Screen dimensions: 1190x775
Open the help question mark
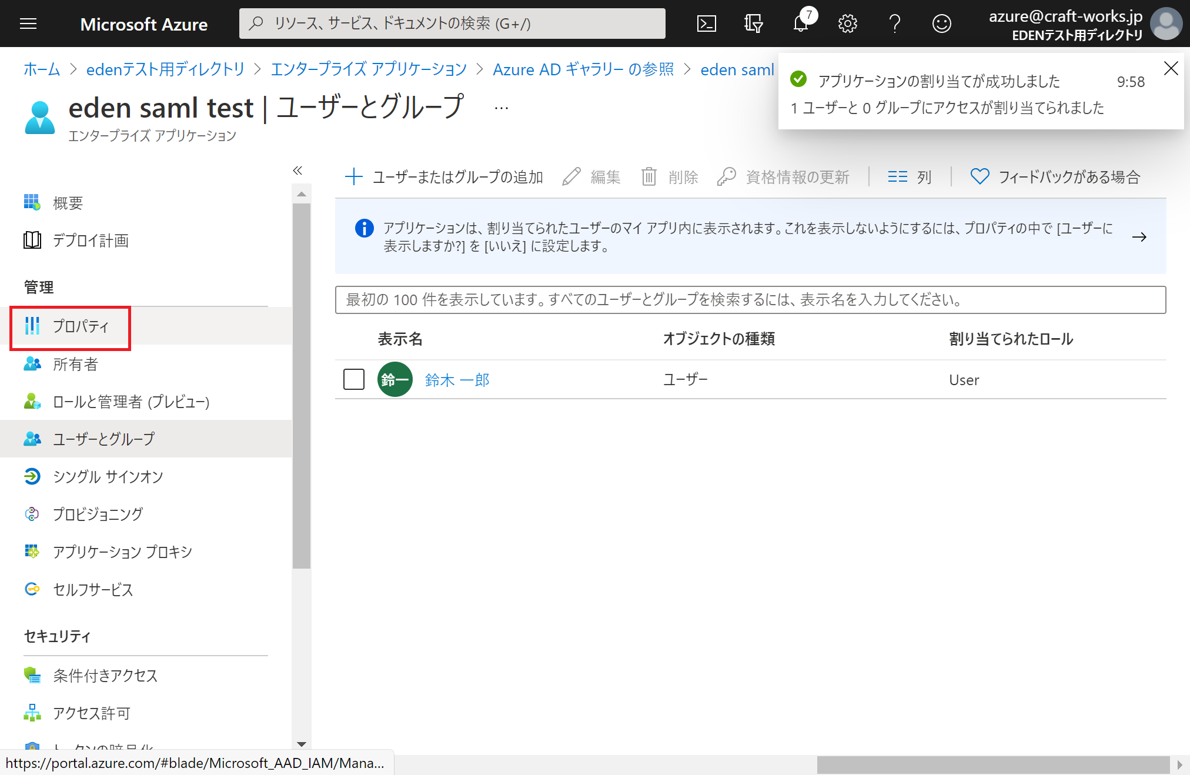895,24
